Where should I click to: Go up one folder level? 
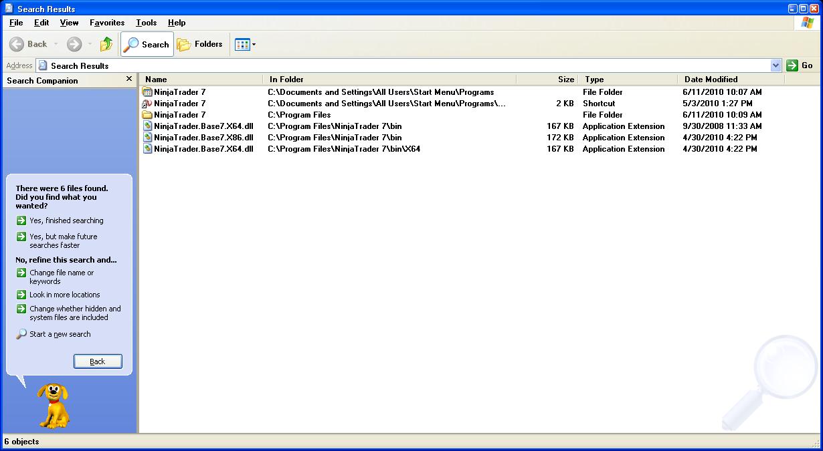tap(106, 44)
